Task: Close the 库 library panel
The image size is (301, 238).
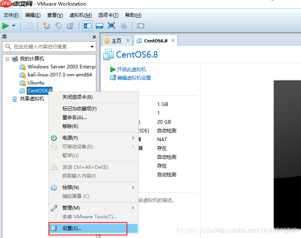Action: 94,37
